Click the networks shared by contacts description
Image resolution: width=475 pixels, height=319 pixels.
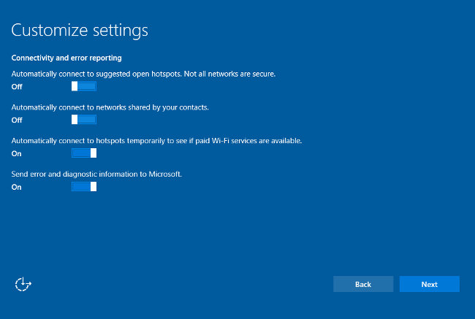[x=110, y=107]
